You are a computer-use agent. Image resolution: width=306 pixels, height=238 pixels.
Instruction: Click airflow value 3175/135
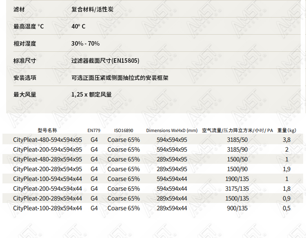[x=237, y=189]
